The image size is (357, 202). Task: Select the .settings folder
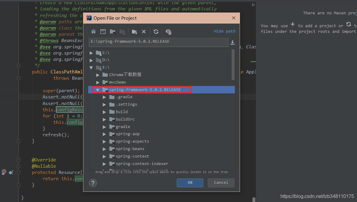tap(161, 104)
